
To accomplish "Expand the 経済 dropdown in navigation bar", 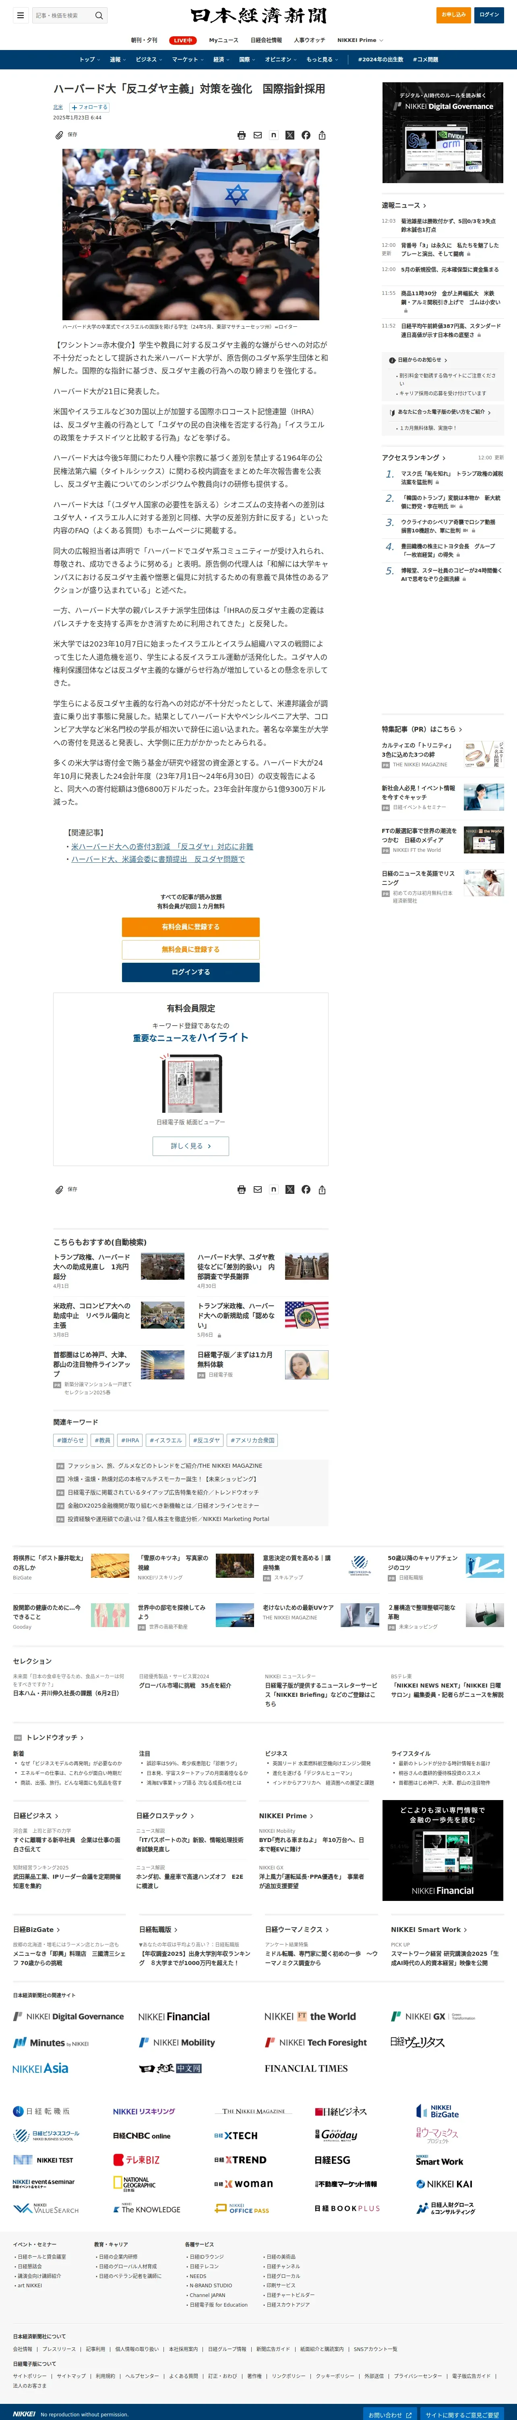I will pyautogui.click(x=221, y=59).
